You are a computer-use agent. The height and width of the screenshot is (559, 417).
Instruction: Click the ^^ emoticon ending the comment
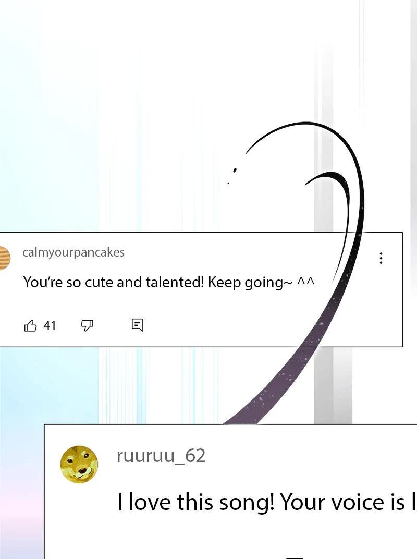click(306, 281)
